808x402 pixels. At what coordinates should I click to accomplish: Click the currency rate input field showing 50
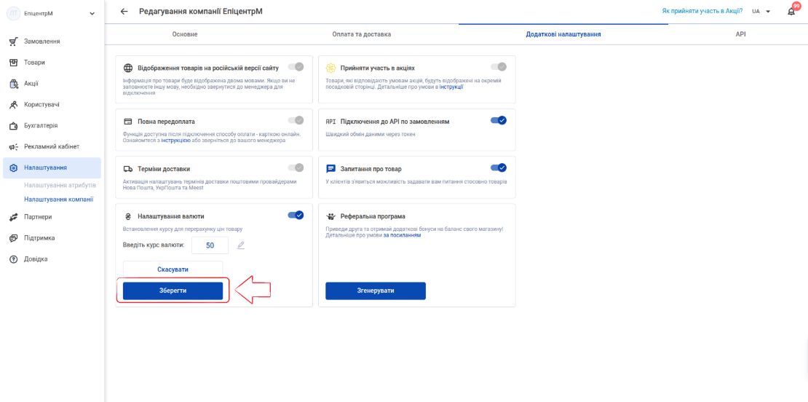pos(210,245)
